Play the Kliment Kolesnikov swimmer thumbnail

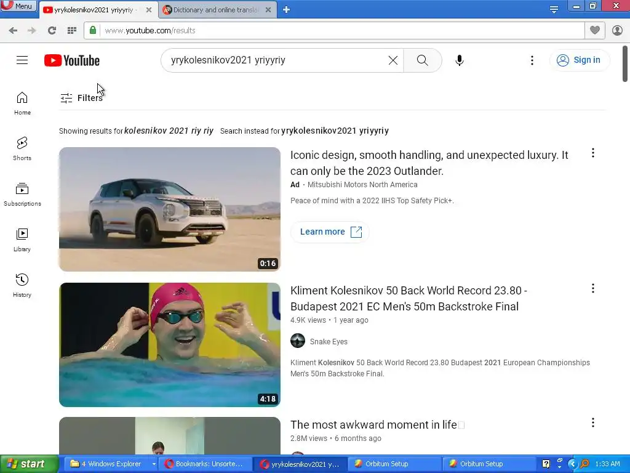click(x=170, y=345)
